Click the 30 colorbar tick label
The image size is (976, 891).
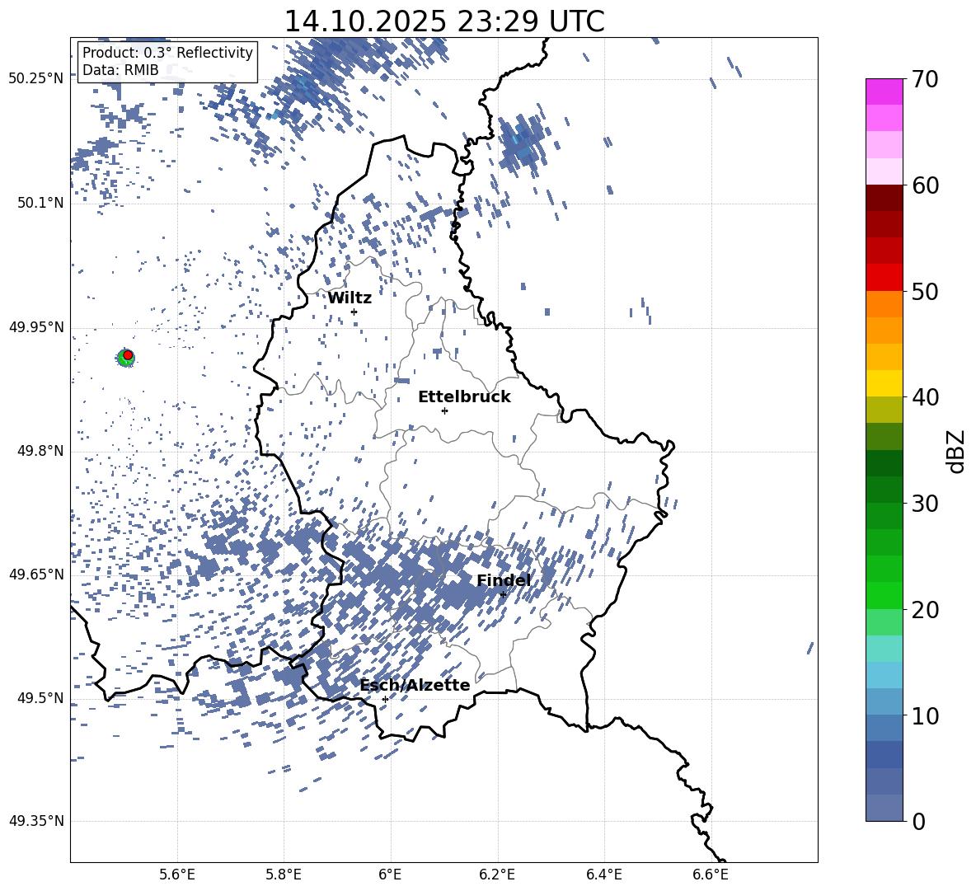click(925, 504)
